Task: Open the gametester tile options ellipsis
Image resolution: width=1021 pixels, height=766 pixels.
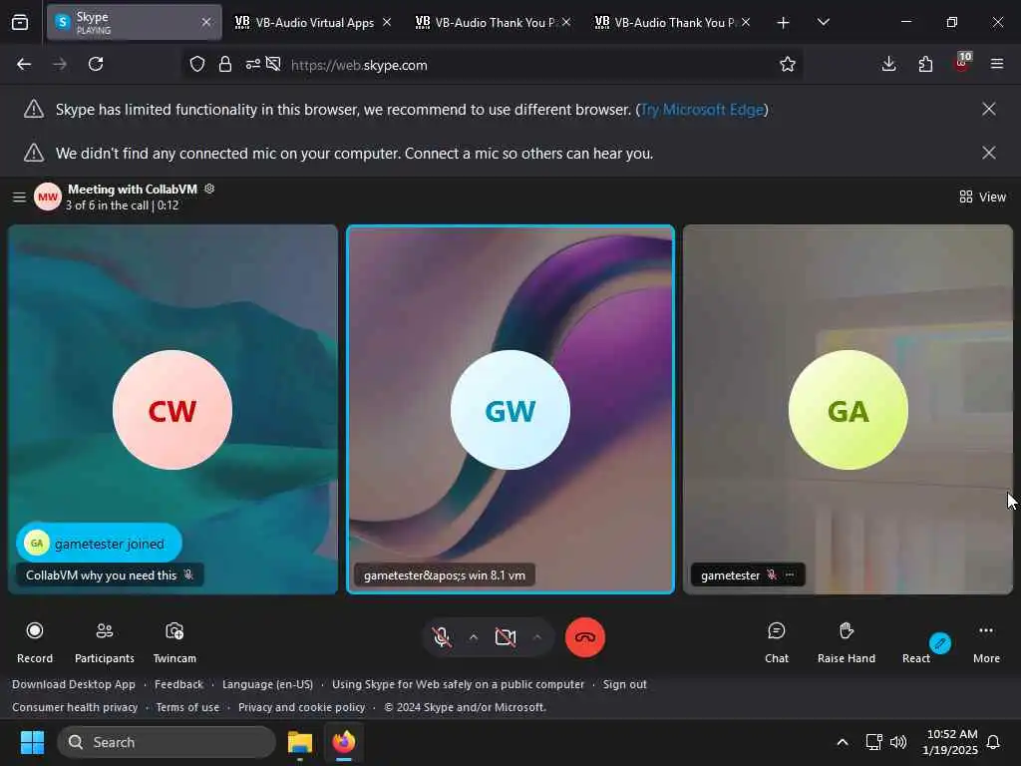Action: 790,575
